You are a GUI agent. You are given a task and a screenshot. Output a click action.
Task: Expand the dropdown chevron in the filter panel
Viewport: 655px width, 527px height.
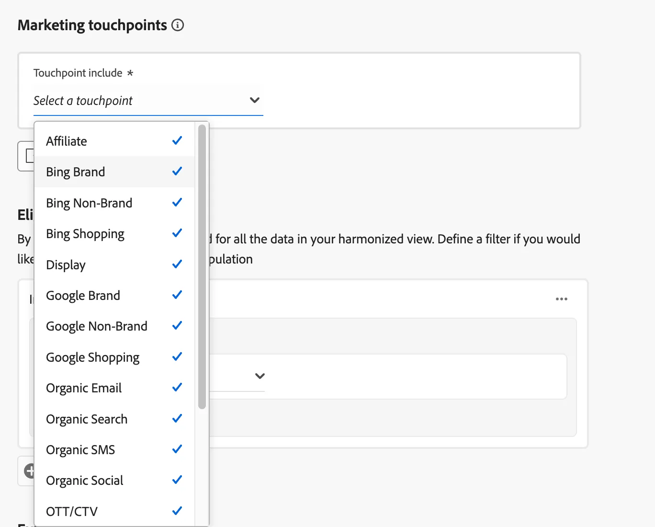coord(260,376)
